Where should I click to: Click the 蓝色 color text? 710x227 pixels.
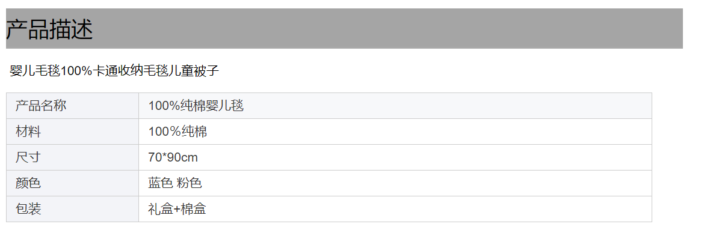[160, 183]
